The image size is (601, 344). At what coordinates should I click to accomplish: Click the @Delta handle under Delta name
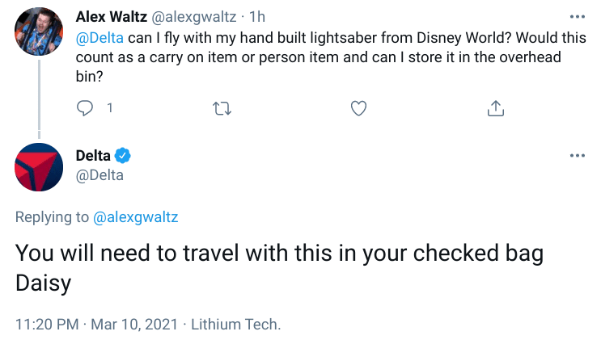pyautogui.click(x=99, y=175)
